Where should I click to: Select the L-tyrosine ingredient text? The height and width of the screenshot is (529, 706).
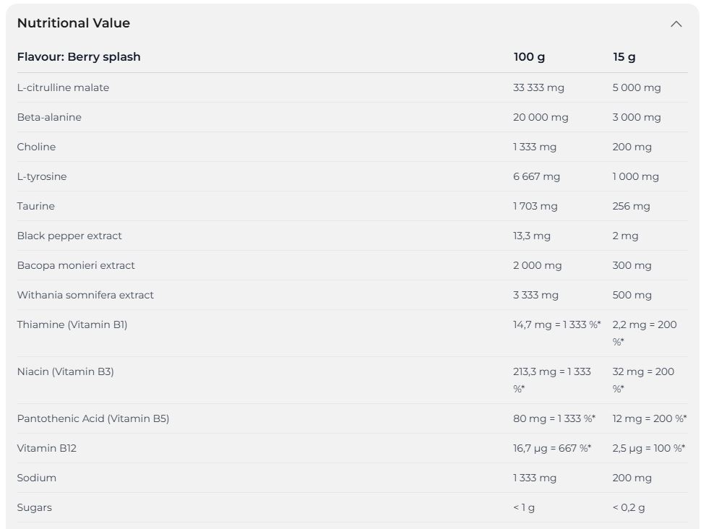point(42,176)
